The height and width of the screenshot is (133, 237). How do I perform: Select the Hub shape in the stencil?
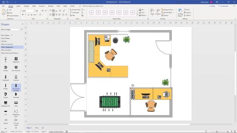click(16, 104)
